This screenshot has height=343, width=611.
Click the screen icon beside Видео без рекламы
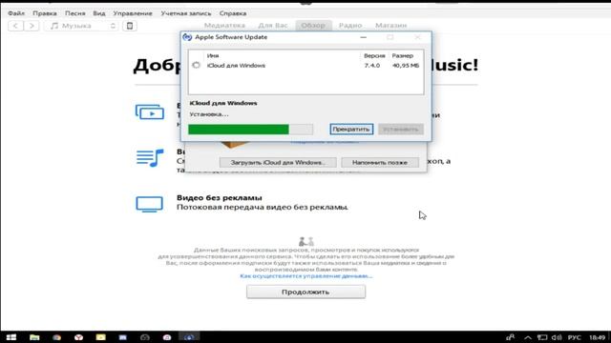coord(149,204)
